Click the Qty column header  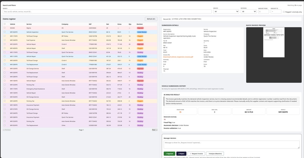(x=130, y=24)
